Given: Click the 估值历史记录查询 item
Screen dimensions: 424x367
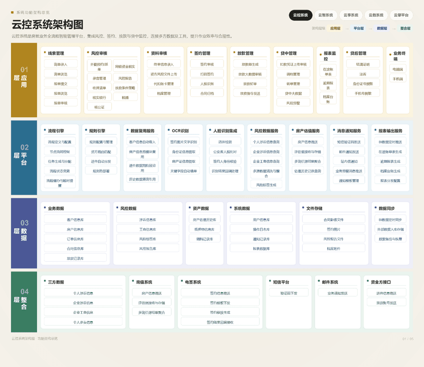Looking at the screenshot, I should tap(307, 171).
